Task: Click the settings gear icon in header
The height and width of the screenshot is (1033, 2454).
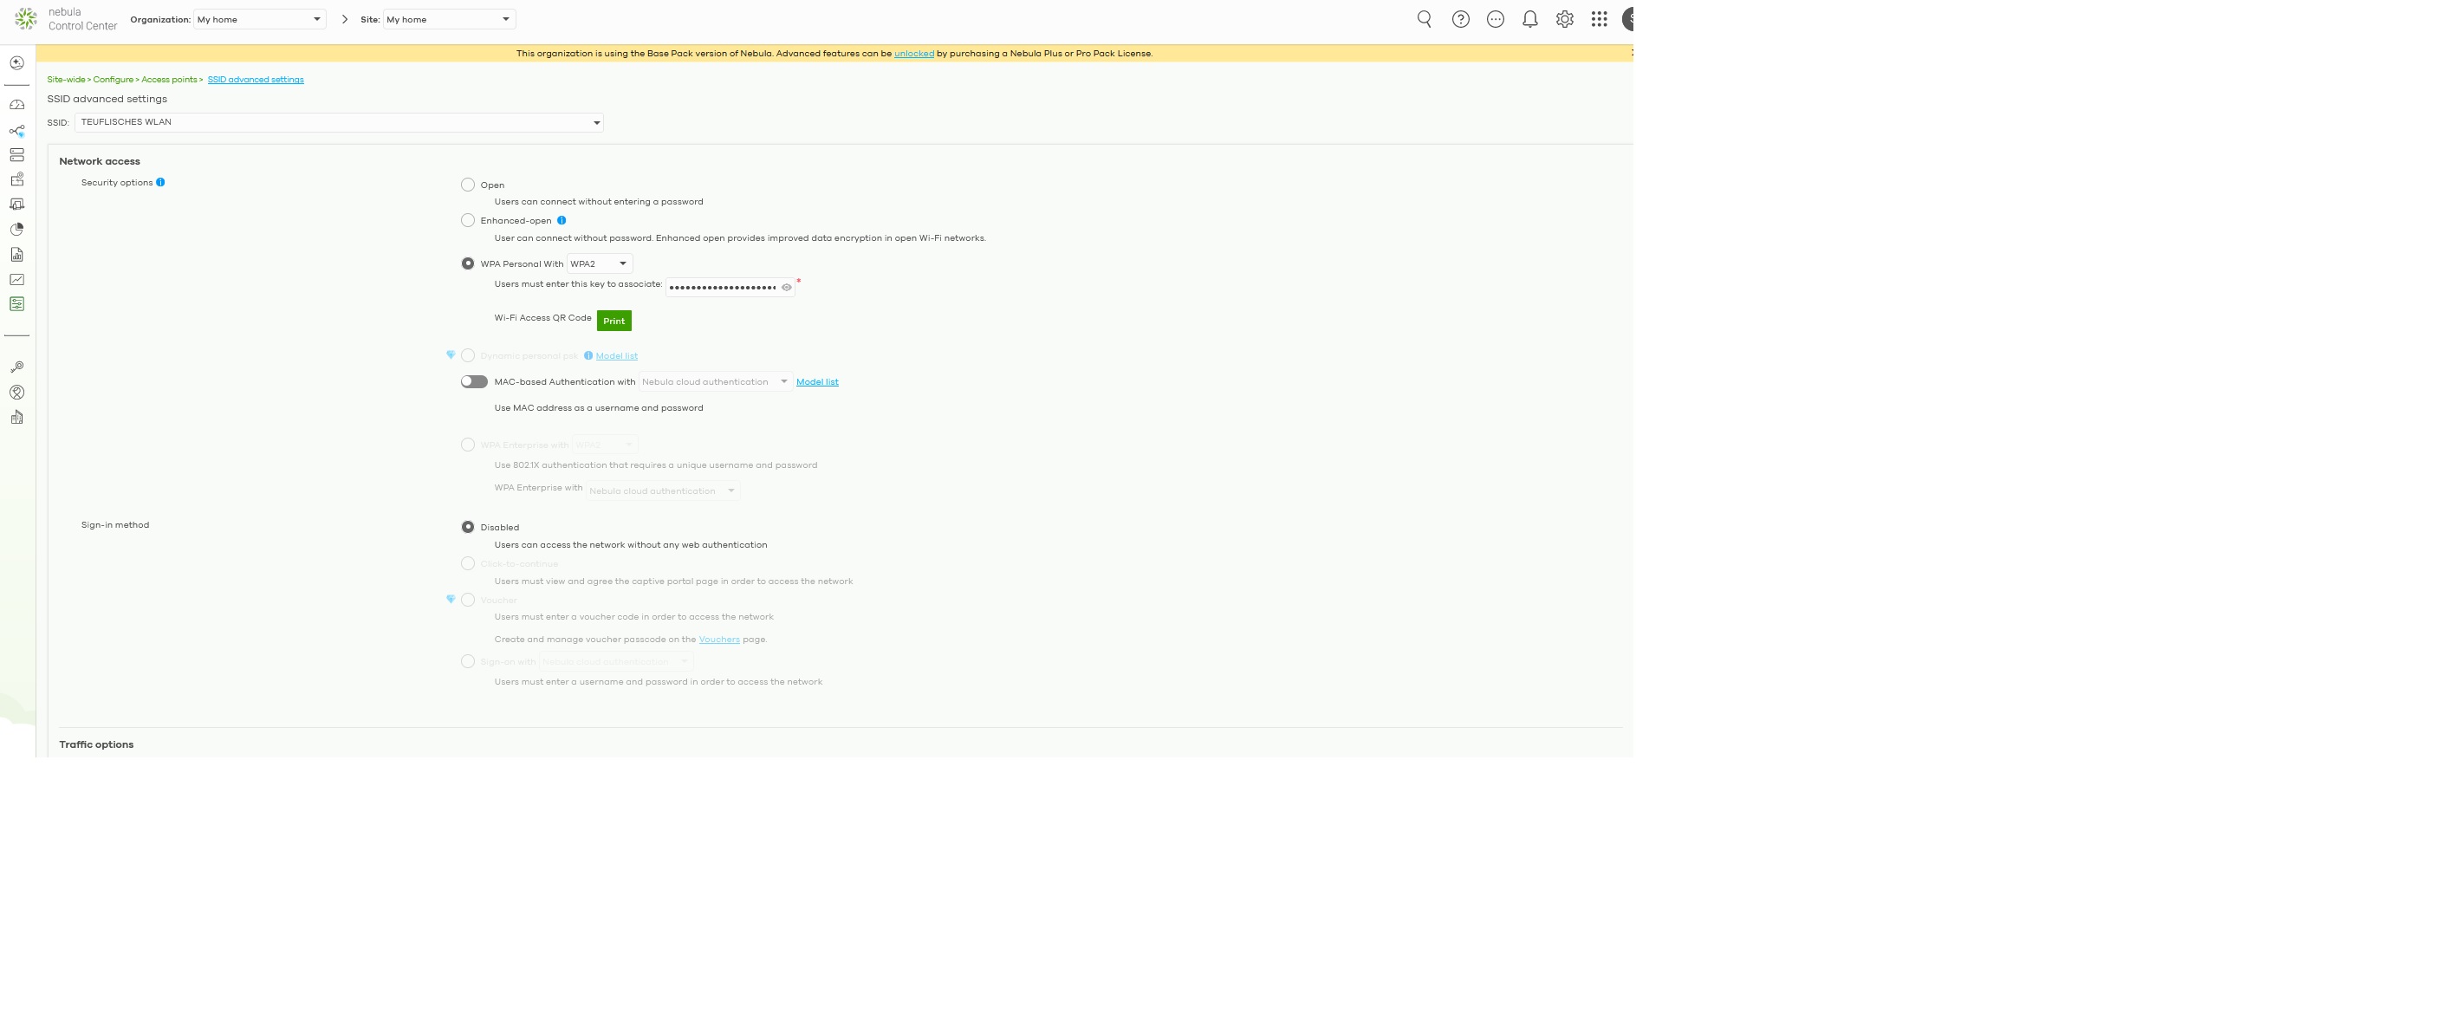Action: (x=1564, y=19)
